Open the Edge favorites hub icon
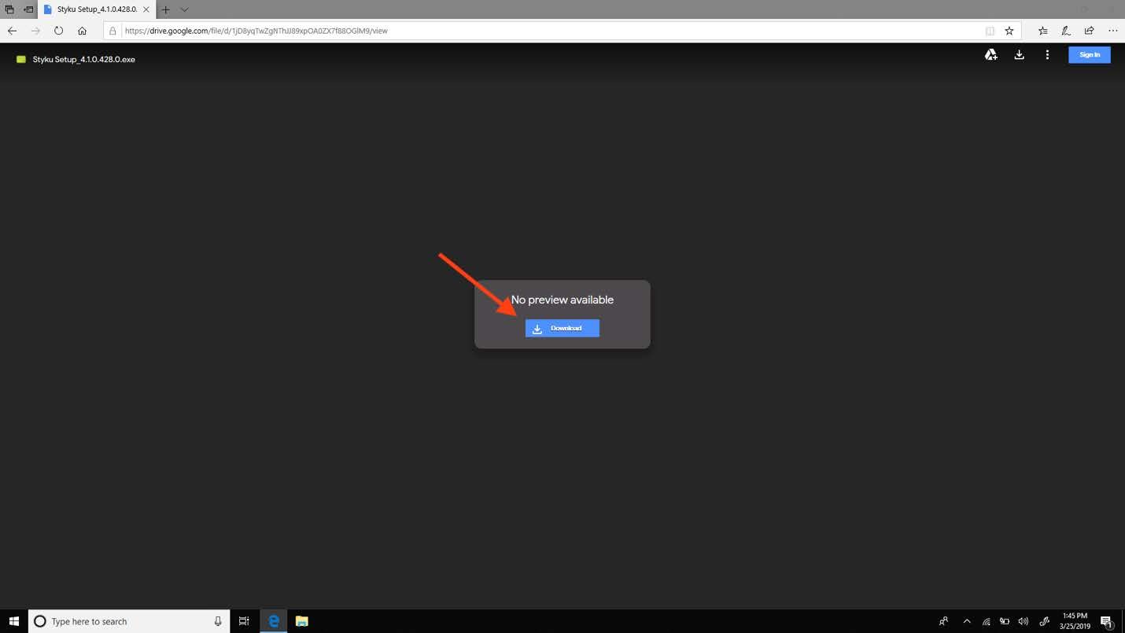 1042,31
